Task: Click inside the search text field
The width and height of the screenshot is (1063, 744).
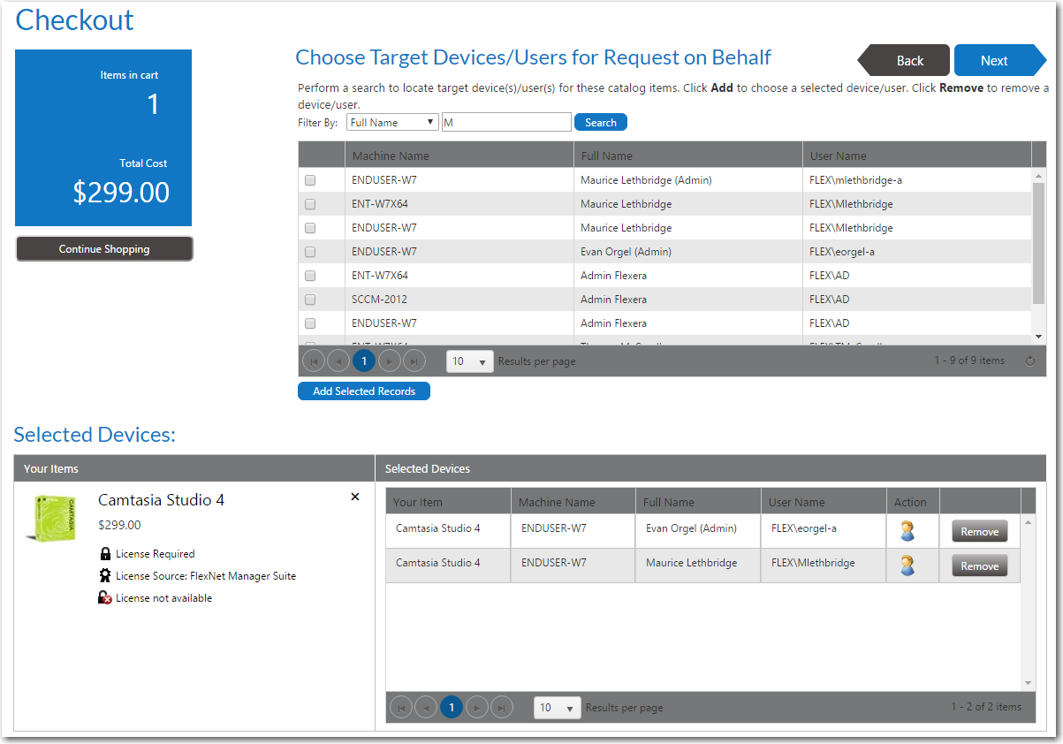Action: click(505, 121)
